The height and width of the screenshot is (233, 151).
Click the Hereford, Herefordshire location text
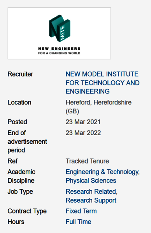tap(98, 107)
